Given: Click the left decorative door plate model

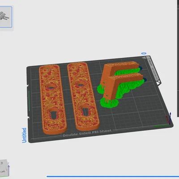Looking at the screenshot, I should [52, 99].
